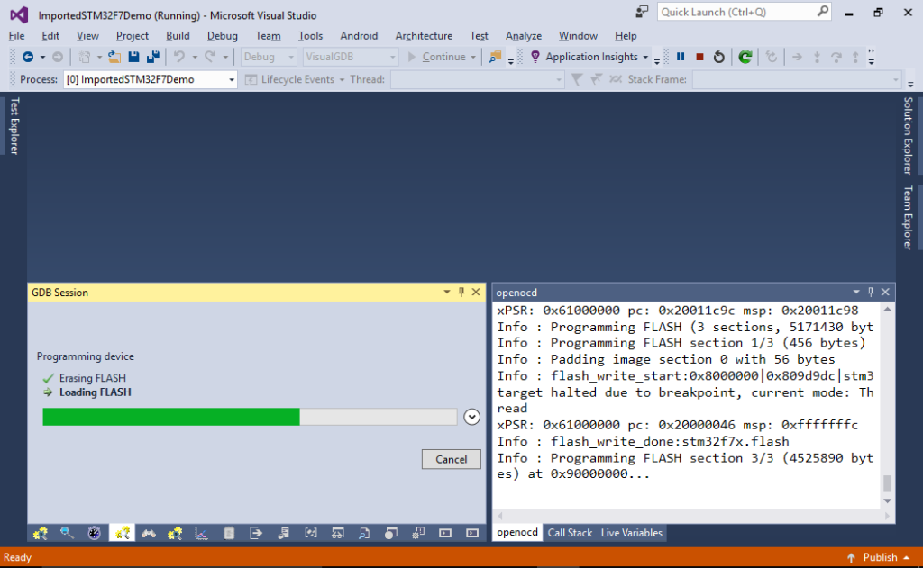
Task: Pin the openocd output window
Action: pyautogui.click(x=869, y=292)
